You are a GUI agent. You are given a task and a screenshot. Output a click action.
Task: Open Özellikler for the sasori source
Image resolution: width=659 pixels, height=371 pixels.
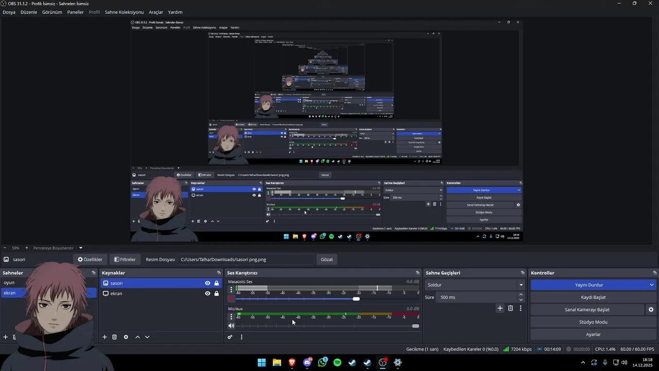coord(90,260)
